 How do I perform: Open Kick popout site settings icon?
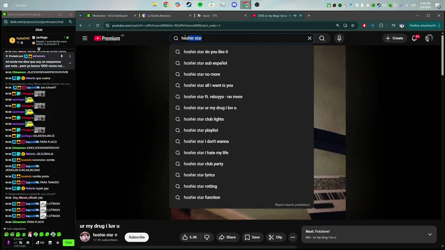[x=5, y=22]
